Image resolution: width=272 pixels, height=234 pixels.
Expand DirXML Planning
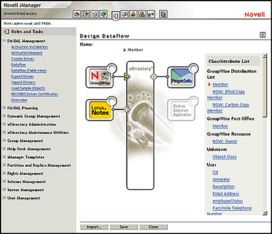(x=4, y=108)
